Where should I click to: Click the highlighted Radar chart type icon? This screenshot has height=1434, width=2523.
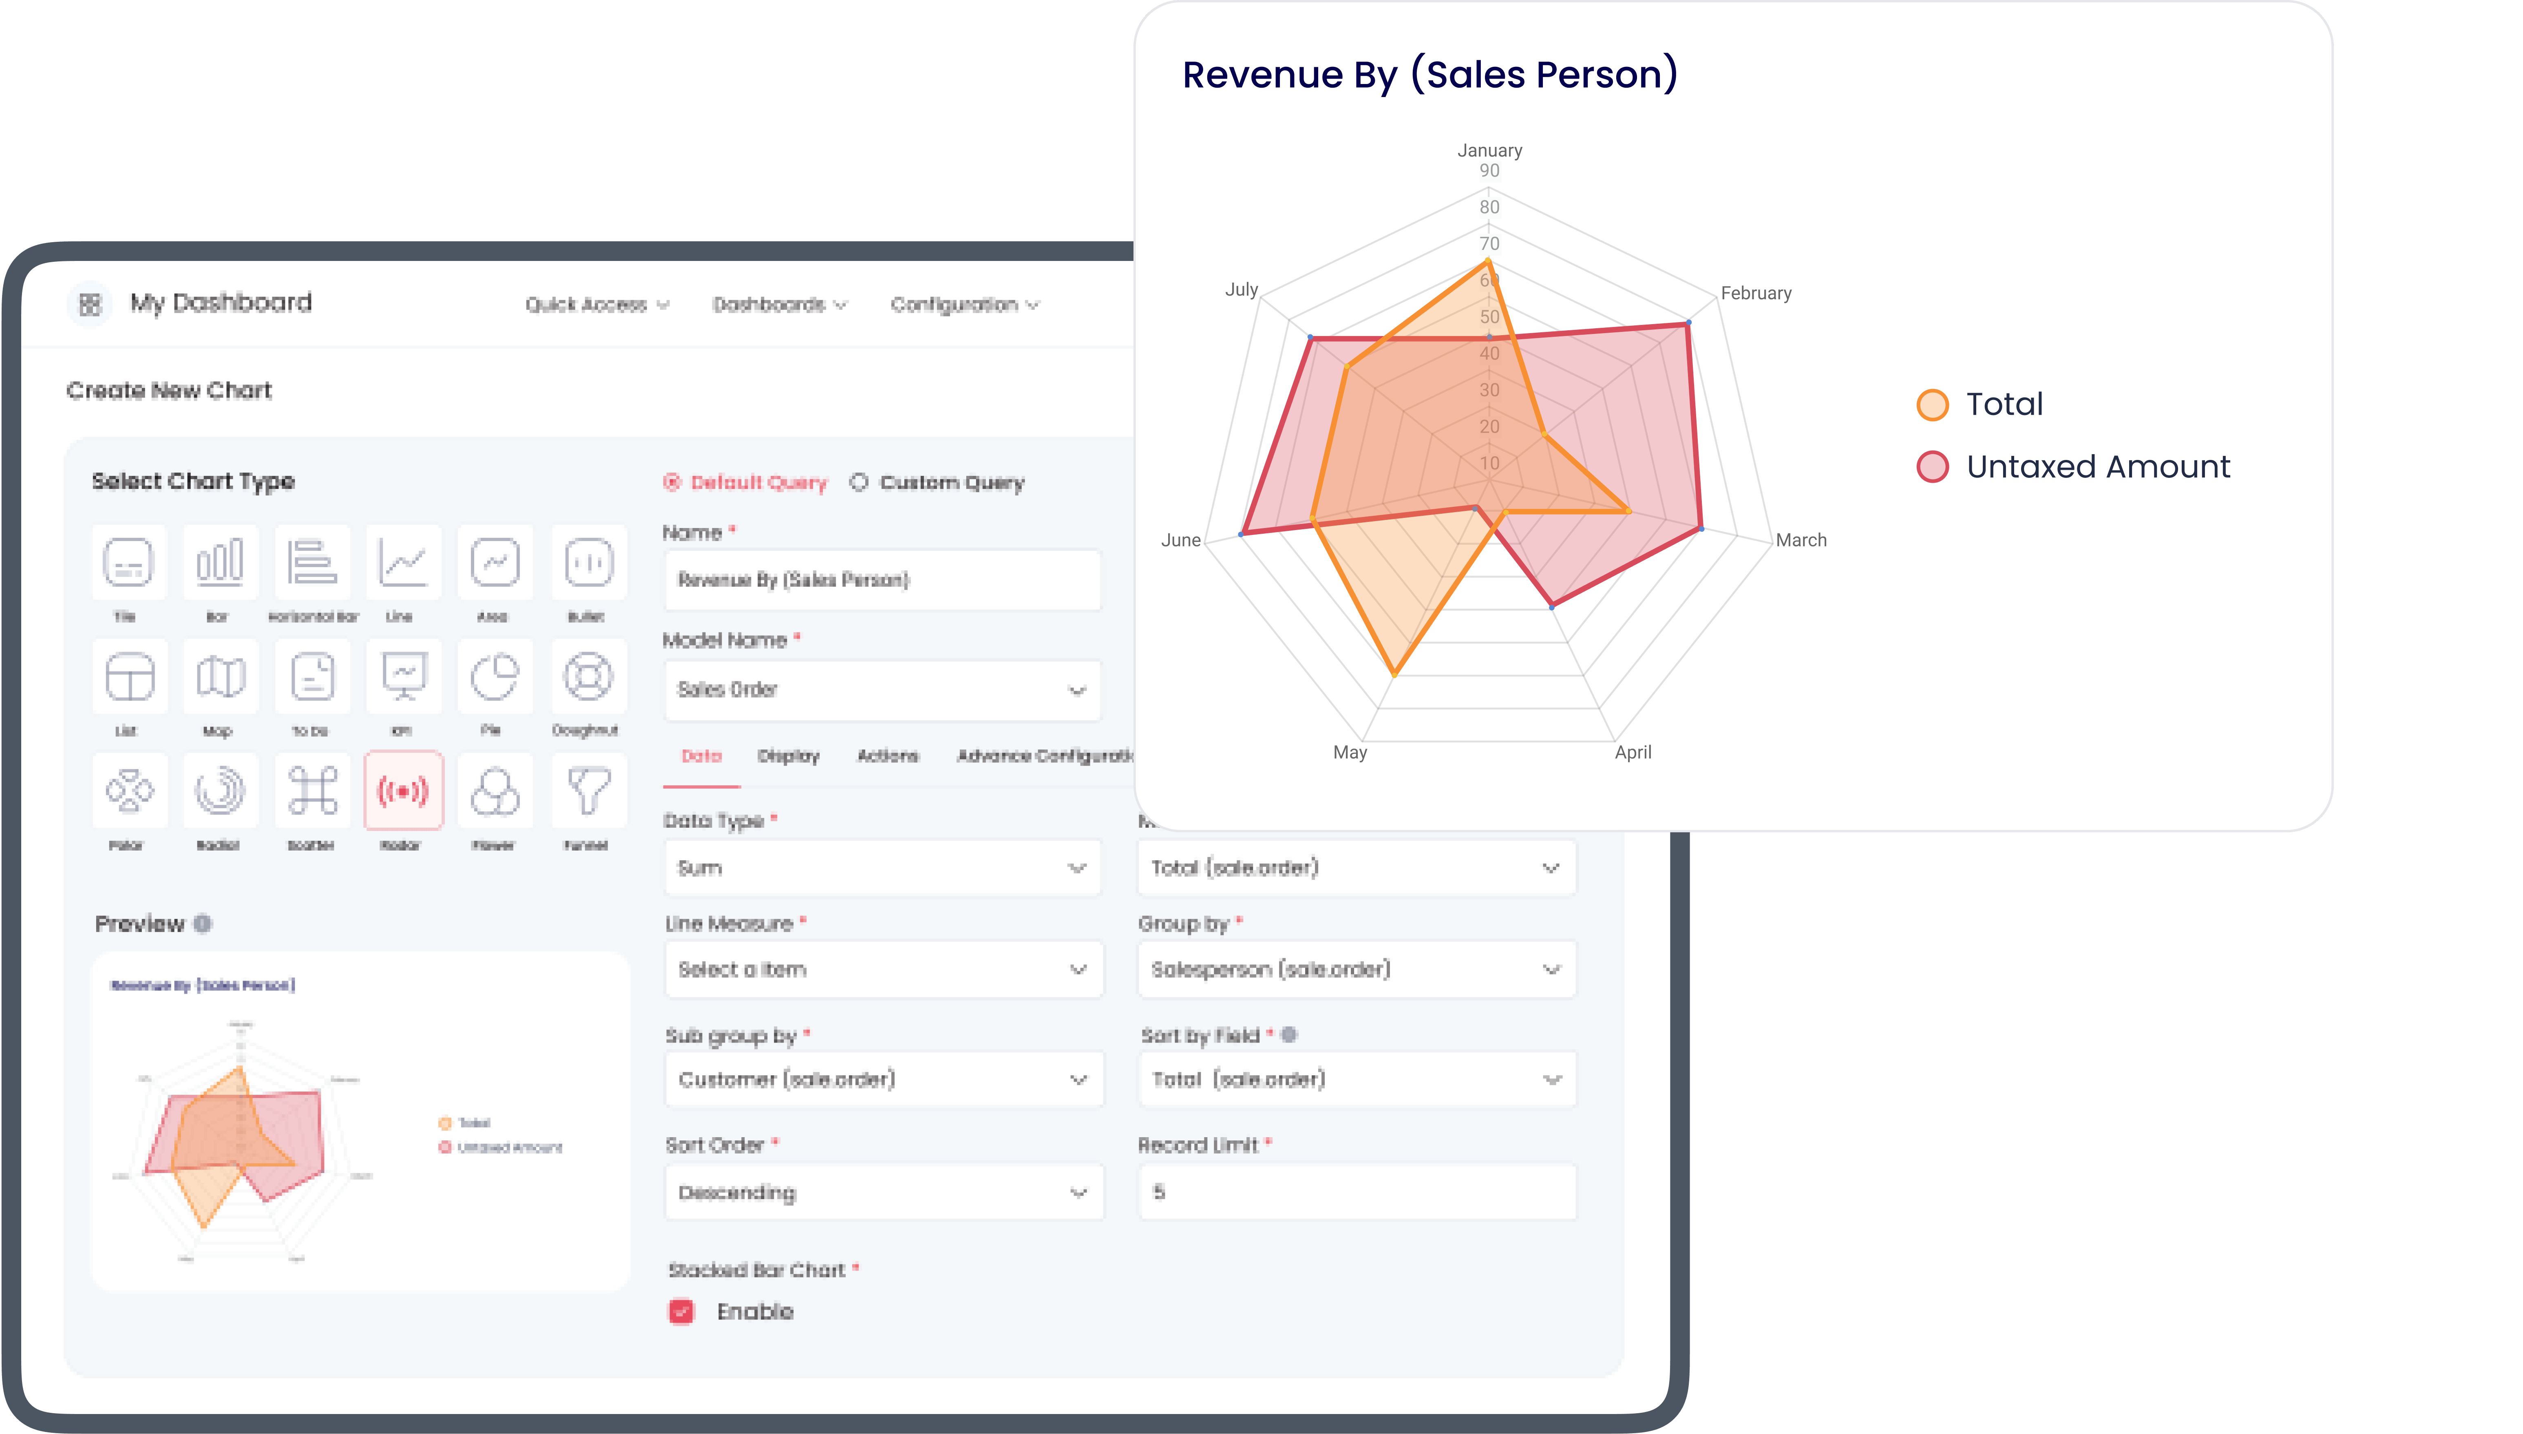click(x=404, y=791)
